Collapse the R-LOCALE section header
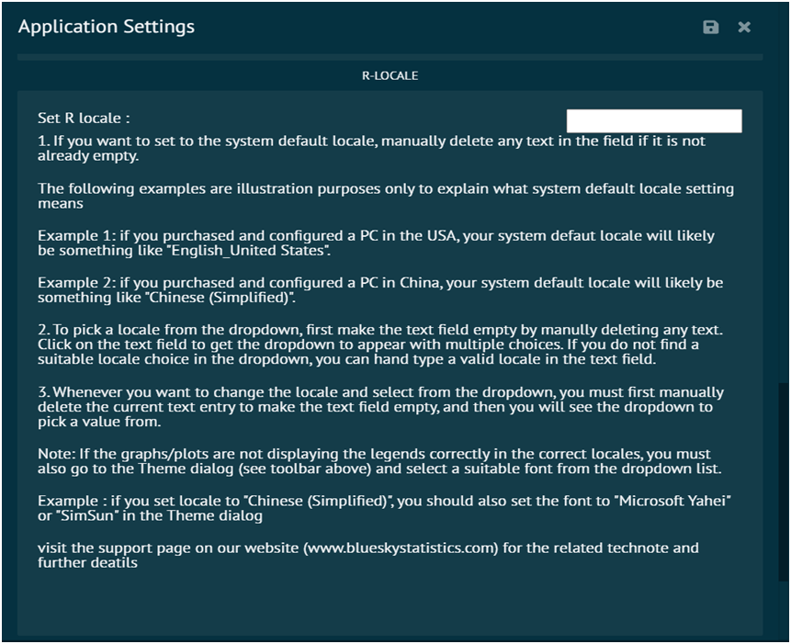The width and height of the screenshot is (791, 644). tap(390, 75)
